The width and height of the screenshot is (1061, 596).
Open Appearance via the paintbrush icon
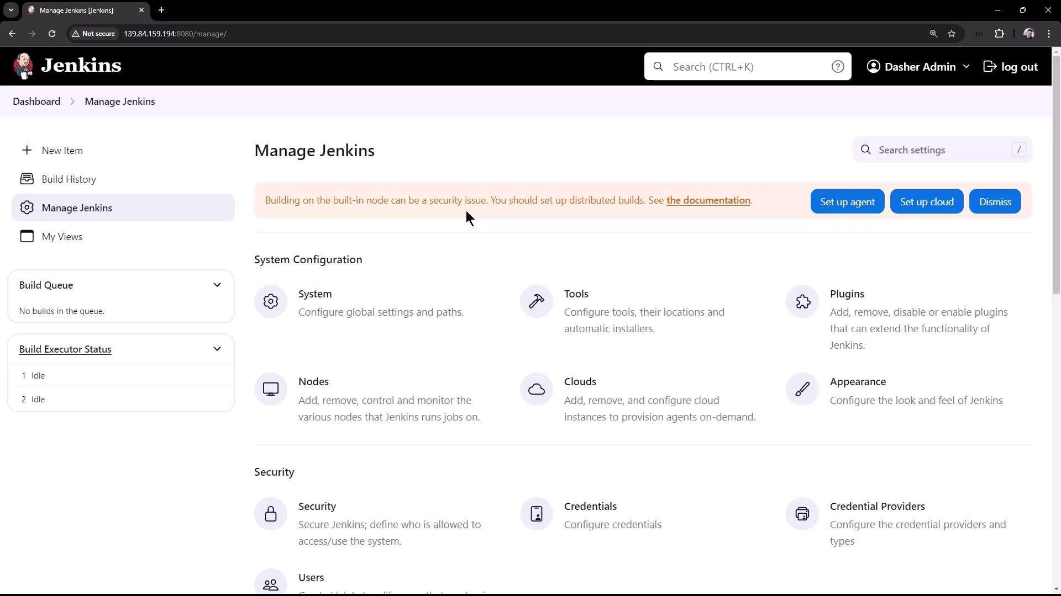pos(802,389)
